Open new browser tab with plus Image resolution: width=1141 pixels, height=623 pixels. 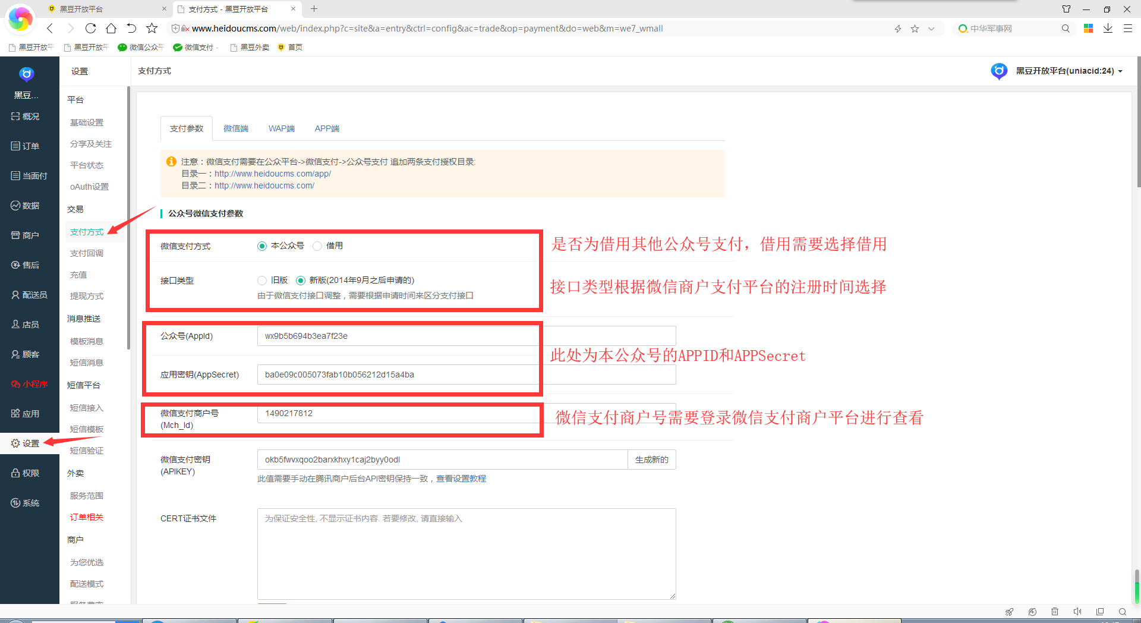click(314, 9)
